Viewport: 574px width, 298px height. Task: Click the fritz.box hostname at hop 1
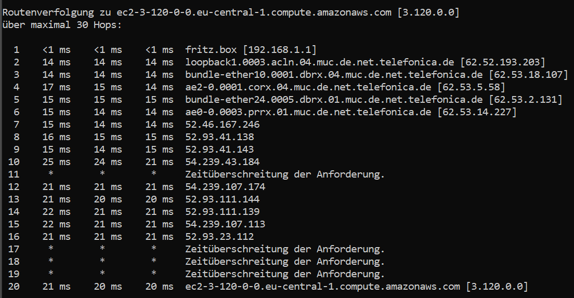coord(211,50)
